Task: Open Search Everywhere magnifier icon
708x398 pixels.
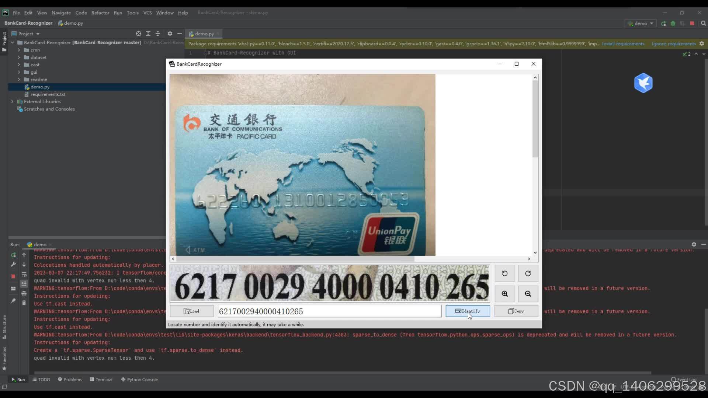Action: click(703, 23)
